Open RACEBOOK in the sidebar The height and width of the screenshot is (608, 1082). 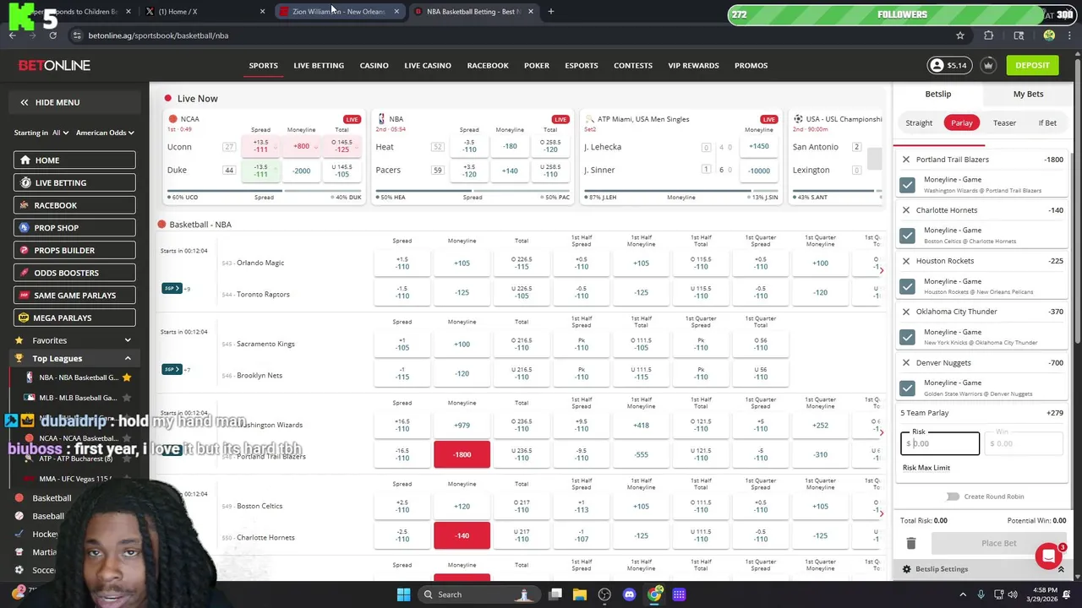74,205
